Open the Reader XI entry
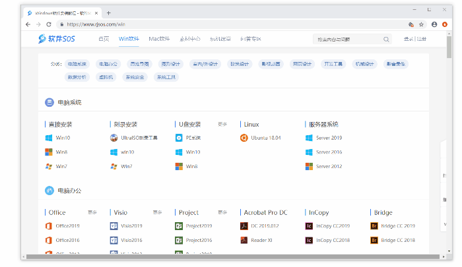 256,240
